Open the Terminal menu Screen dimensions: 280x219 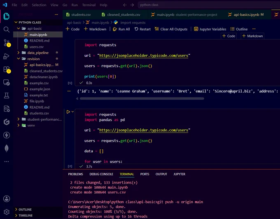89,5
